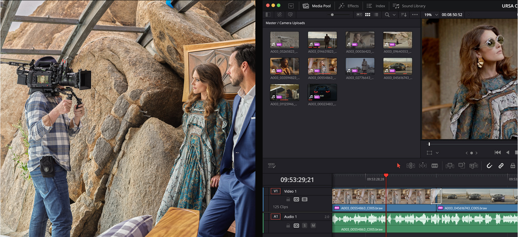This screenshot has height=237, width=518.
Task: Switch media pool to list view
Action: 376,15
